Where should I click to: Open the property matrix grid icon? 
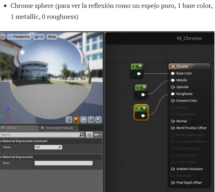coord(89,135)
